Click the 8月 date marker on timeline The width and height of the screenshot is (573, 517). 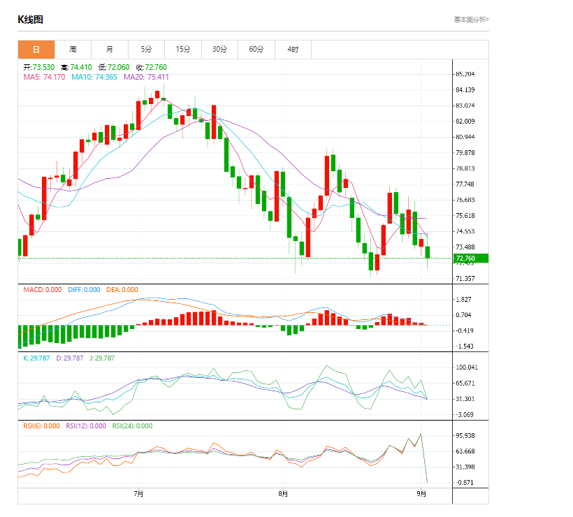tap(282, 495)
